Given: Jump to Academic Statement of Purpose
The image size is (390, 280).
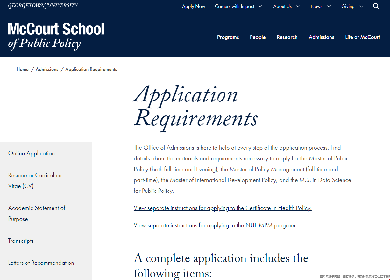Looking at the screenshot, I should [37, 213].
